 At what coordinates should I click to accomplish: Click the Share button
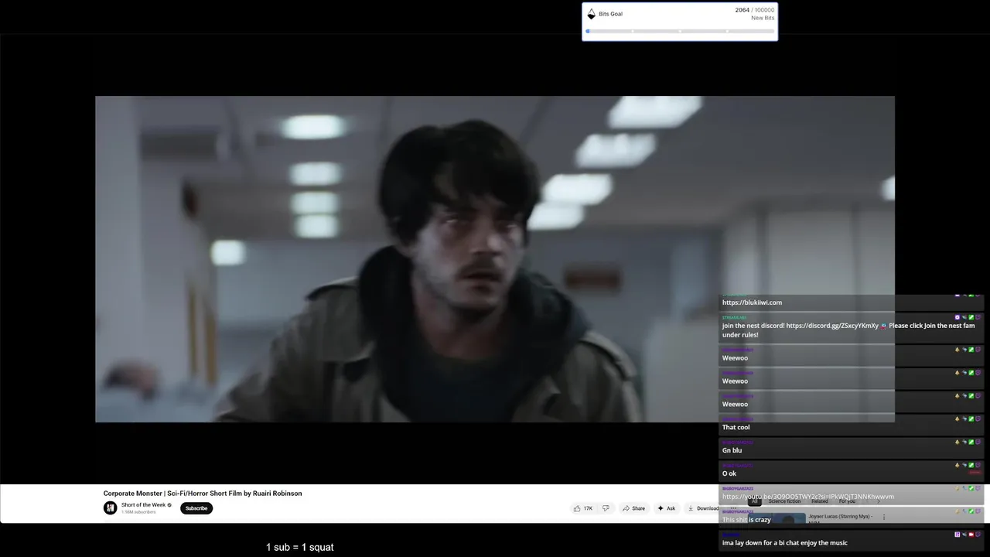pyautogui.click(x=633, y=508)
